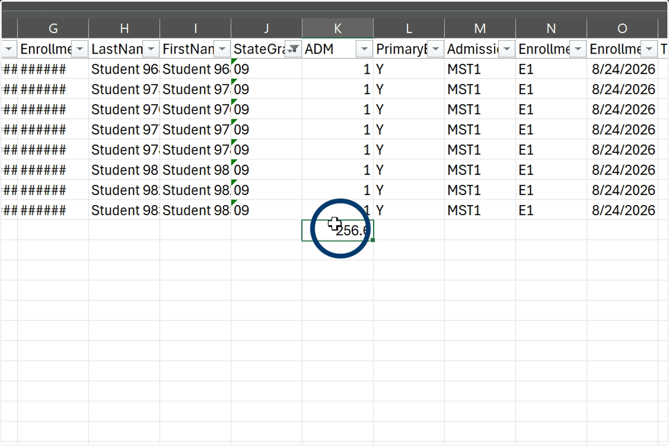This screenshot has height=446, width=669.
Task: Select column J header
Action: click(266, 28)
